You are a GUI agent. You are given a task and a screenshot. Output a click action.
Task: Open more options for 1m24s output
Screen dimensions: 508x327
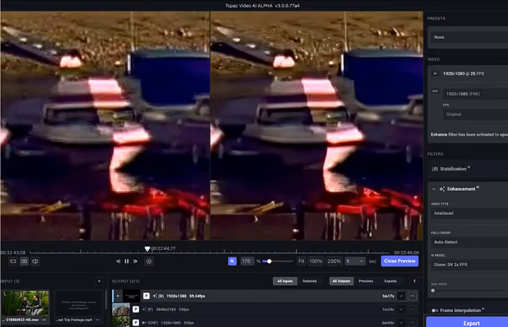tap(413, 309)
